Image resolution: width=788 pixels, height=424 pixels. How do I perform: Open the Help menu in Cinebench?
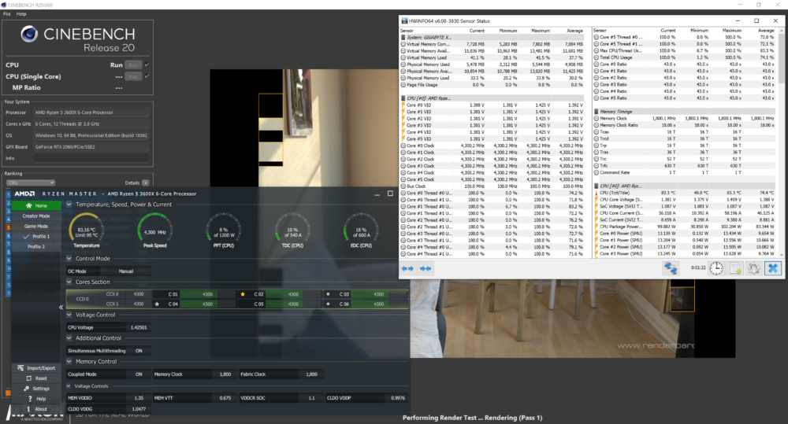click(x=21, y=14)
